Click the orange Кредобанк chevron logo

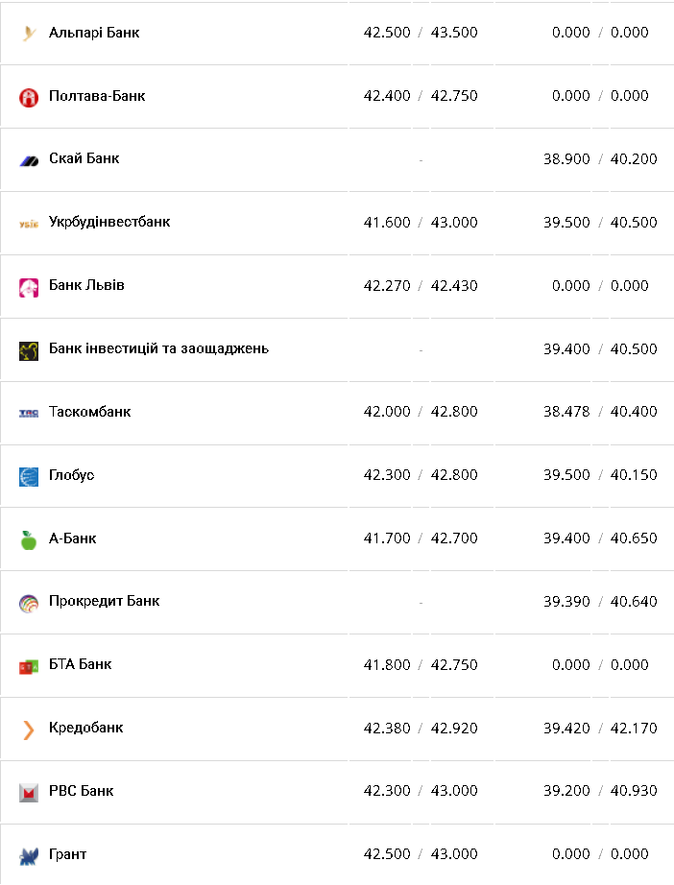point(29,730)
